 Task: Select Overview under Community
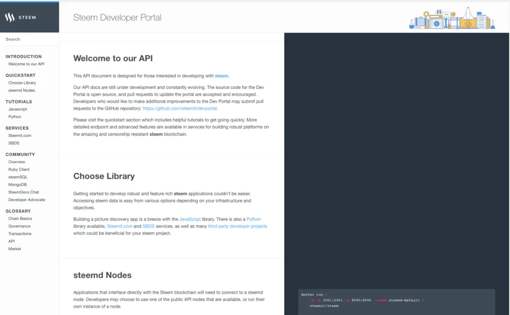16,162
